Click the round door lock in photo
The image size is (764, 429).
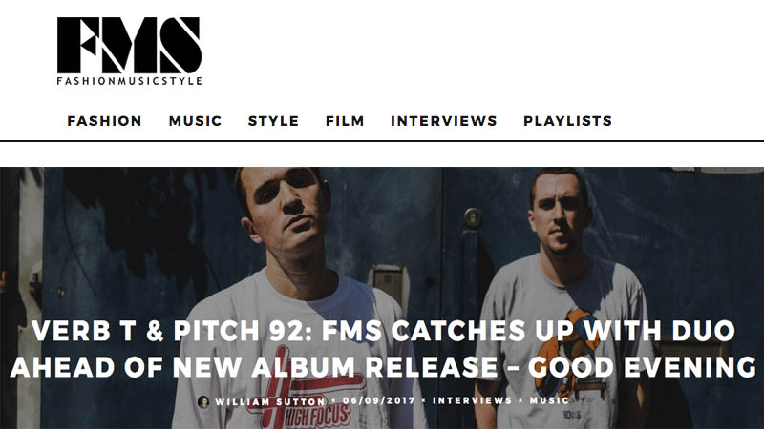point(472,217)
